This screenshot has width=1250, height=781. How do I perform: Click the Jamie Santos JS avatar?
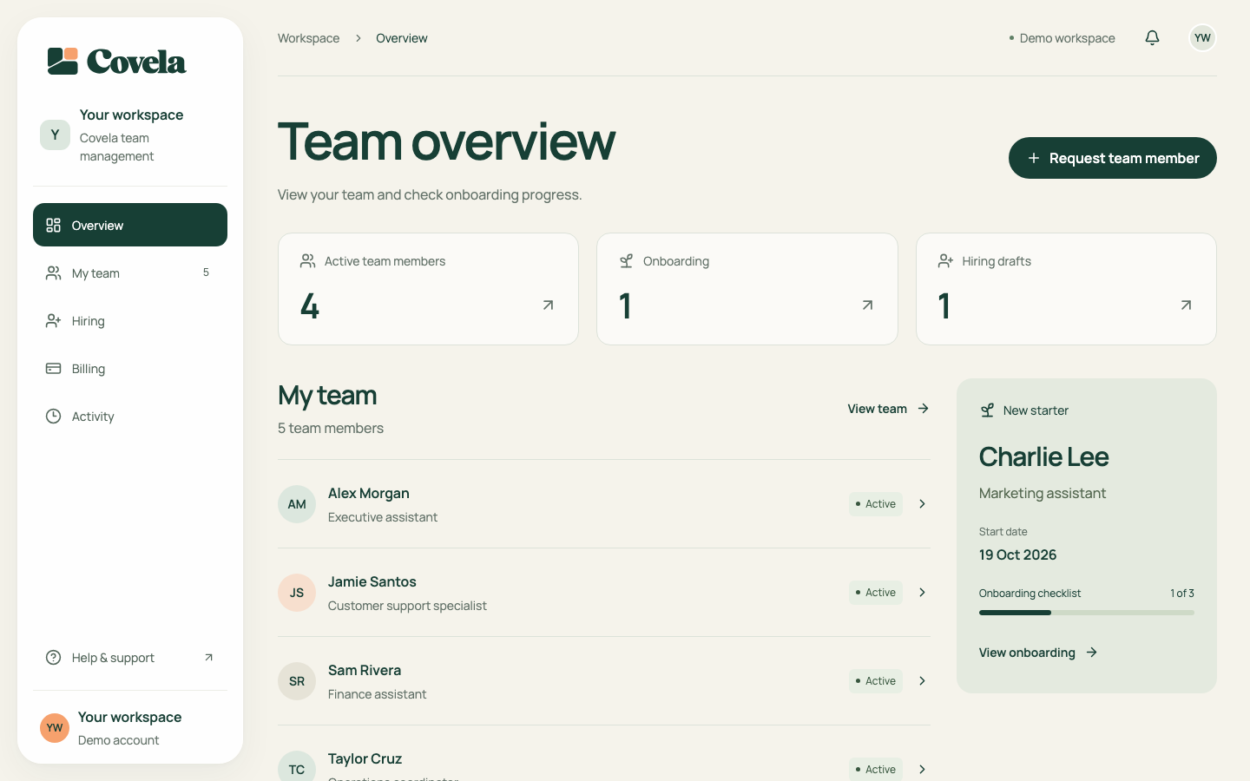point(297,593)
